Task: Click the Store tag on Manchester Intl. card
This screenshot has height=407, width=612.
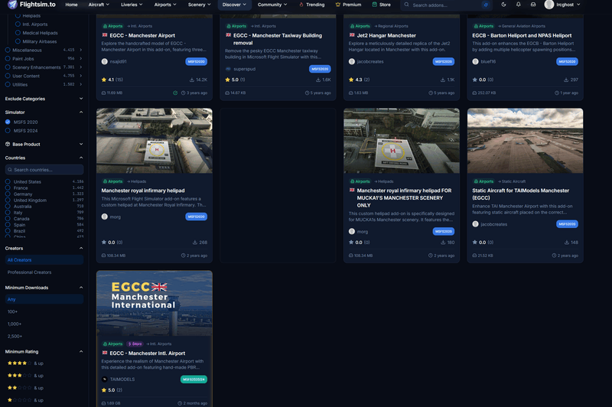Action: [x=135, y=344]
